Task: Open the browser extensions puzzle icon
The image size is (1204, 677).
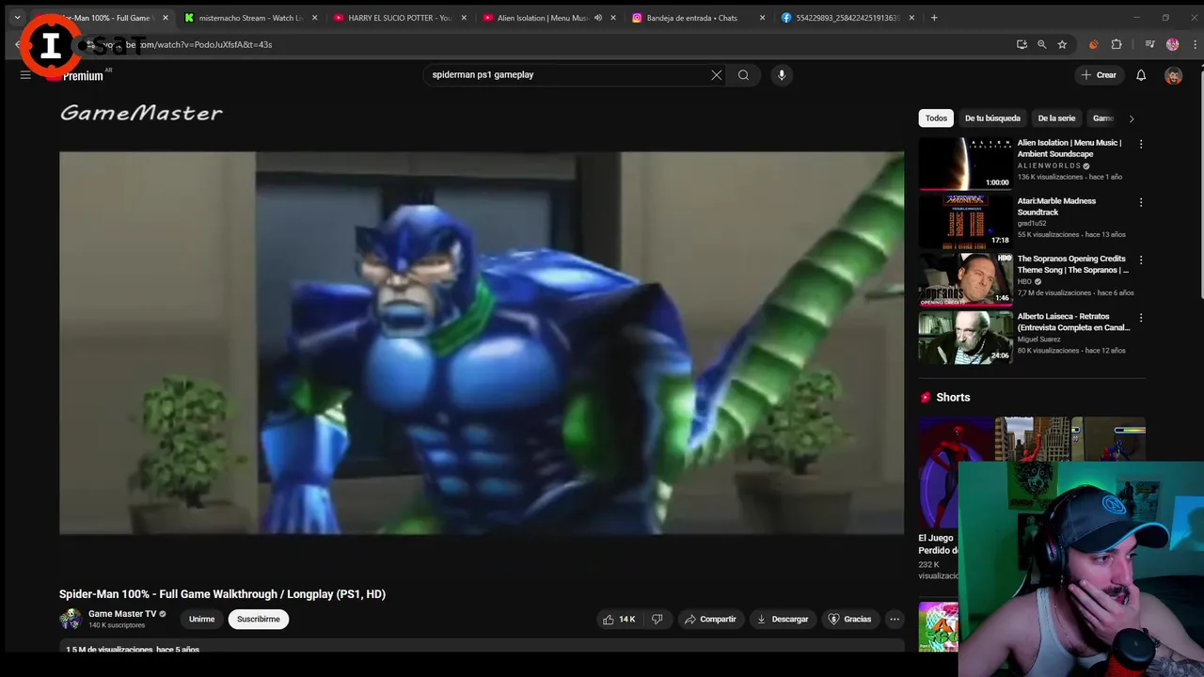Action: point(1117,44)
